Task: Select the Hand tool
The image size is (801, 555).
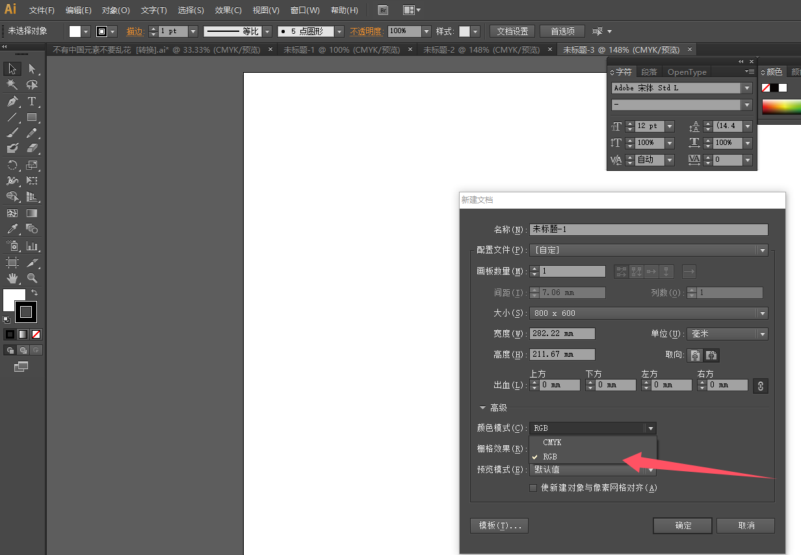Action: point(12,277)
